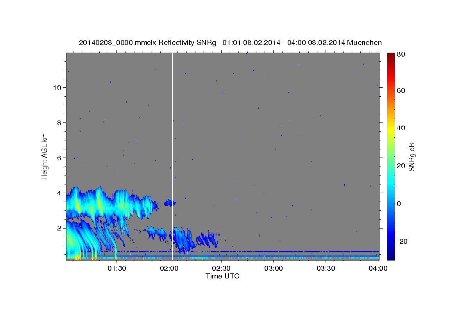Image resolution: width=469 pixels, height=312 pixels.
Task: Click the 03:00 time tick label
Action: tap(274, 268)
